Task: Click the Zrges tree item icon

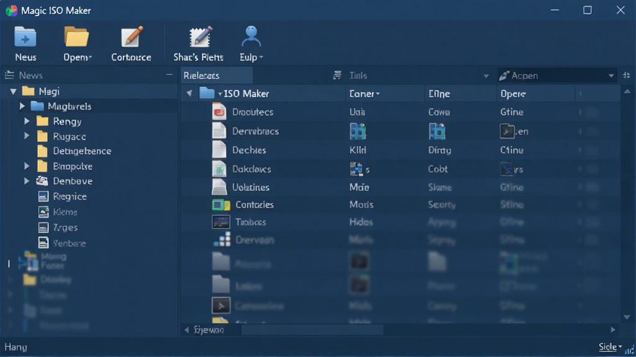Action: [x=43, y=227]
